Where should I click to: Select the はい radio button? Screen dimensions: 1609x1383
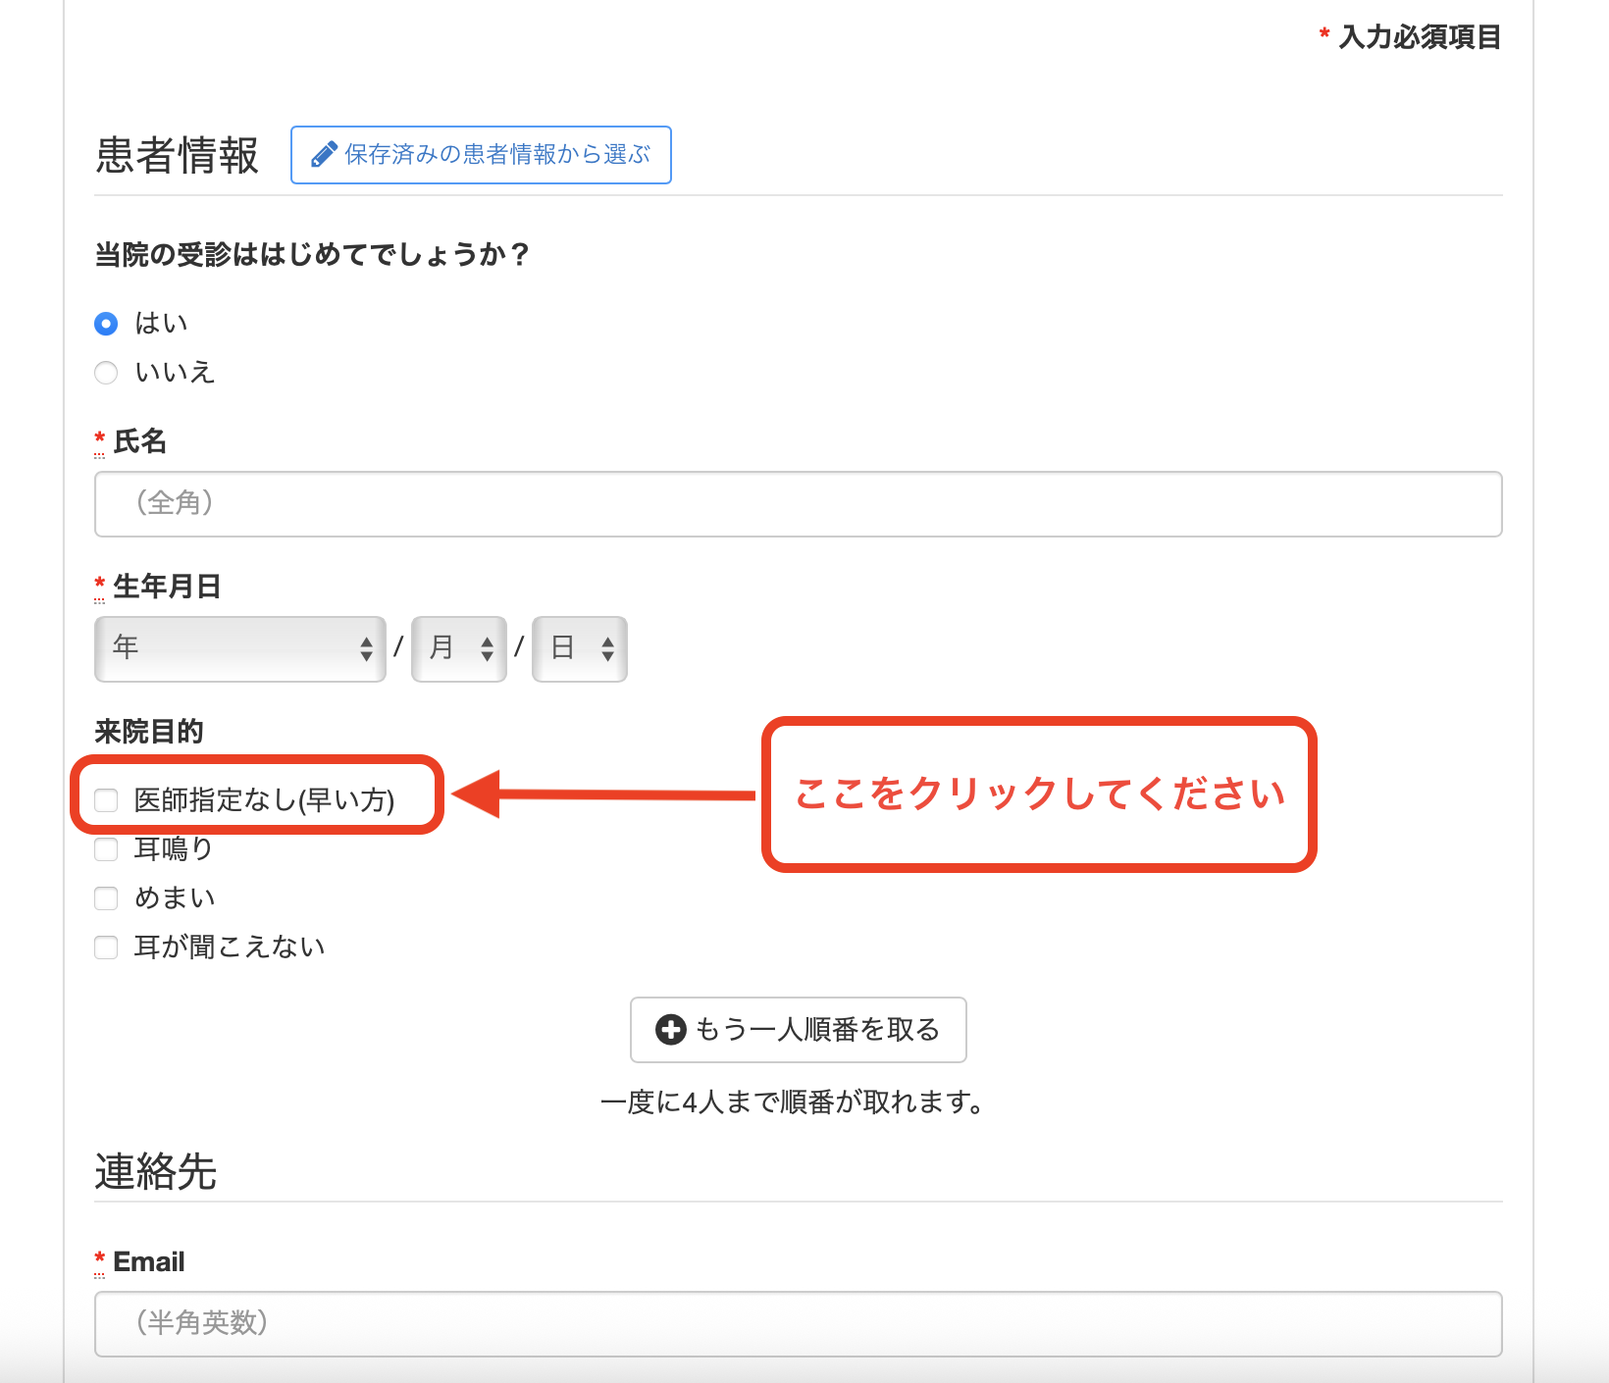106,324
